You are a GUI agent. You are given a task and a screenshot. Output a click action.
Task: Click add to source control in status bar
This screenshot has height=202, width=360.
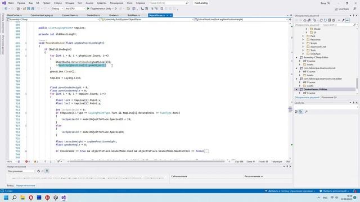tap(290, 191)
